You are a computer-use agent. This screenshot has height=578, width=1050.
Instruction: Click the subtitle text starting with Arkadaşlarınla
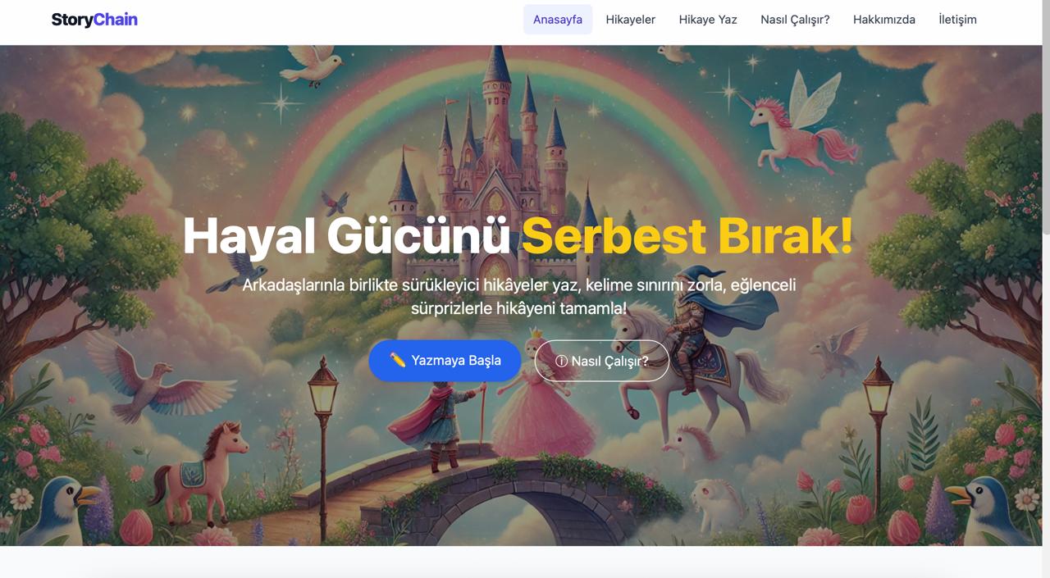(518, 297)
